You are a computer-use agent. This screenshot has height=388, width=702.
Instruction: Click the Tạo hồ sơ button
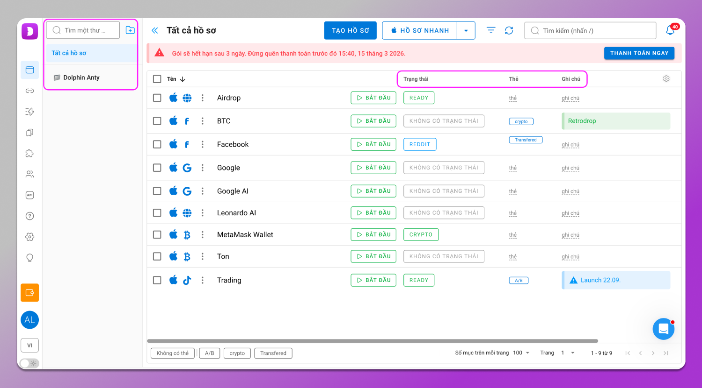pos(350,31)
